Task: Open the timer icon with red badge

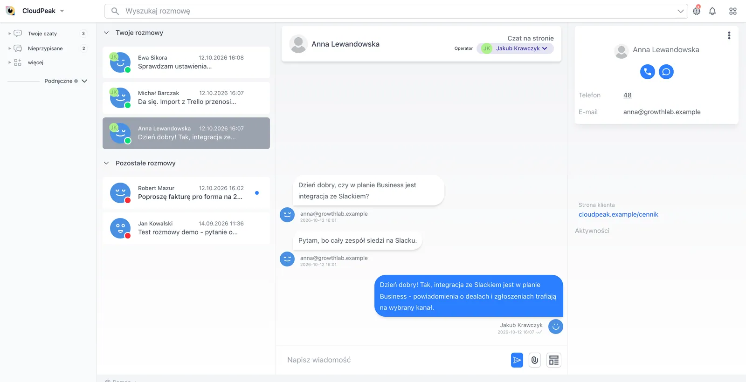Action: [x=697, y=11]
